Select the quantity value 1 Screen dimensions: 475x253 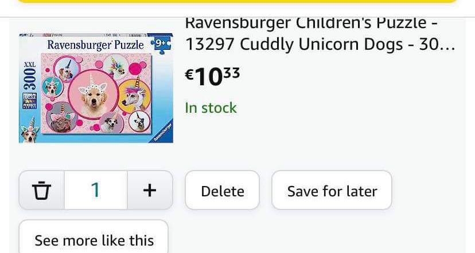tap(95, 190)
